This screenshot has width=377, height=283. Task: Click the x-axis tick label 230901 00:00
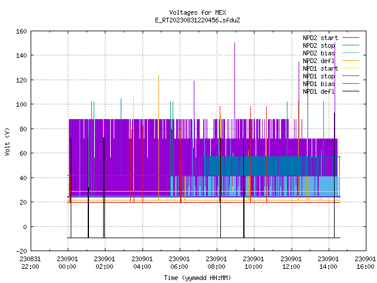(x=67, y=263)
